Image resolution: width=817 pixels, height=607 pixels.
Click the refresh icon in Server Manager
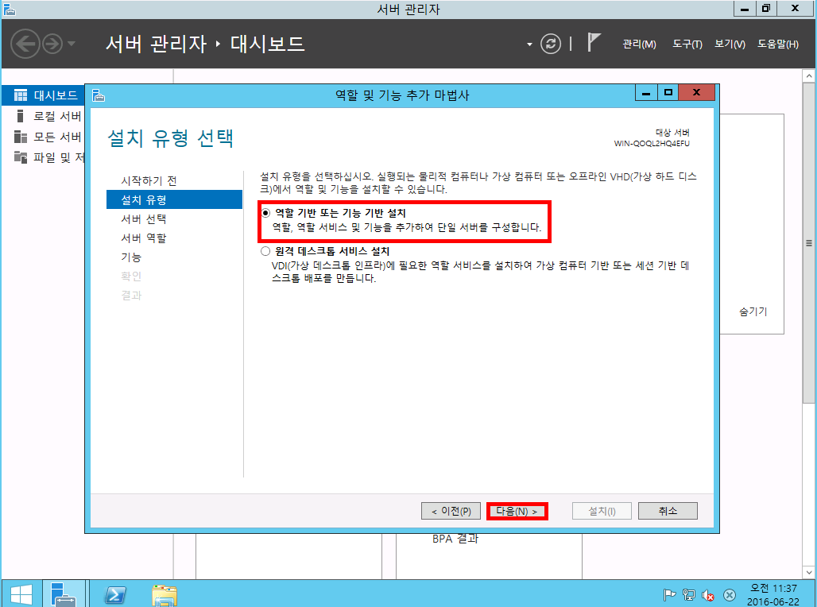(551, 44)
